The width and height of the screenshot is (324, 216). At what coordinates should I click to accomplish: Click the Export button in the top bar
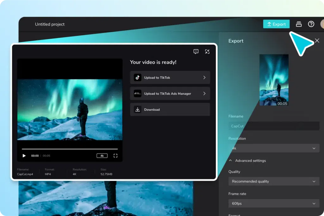pos(276,24)
